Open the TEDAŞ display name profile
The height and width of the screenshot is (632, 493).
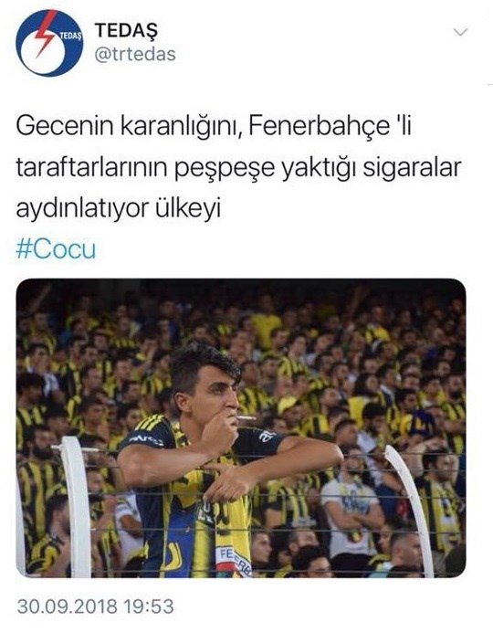(x=126, y=30)
